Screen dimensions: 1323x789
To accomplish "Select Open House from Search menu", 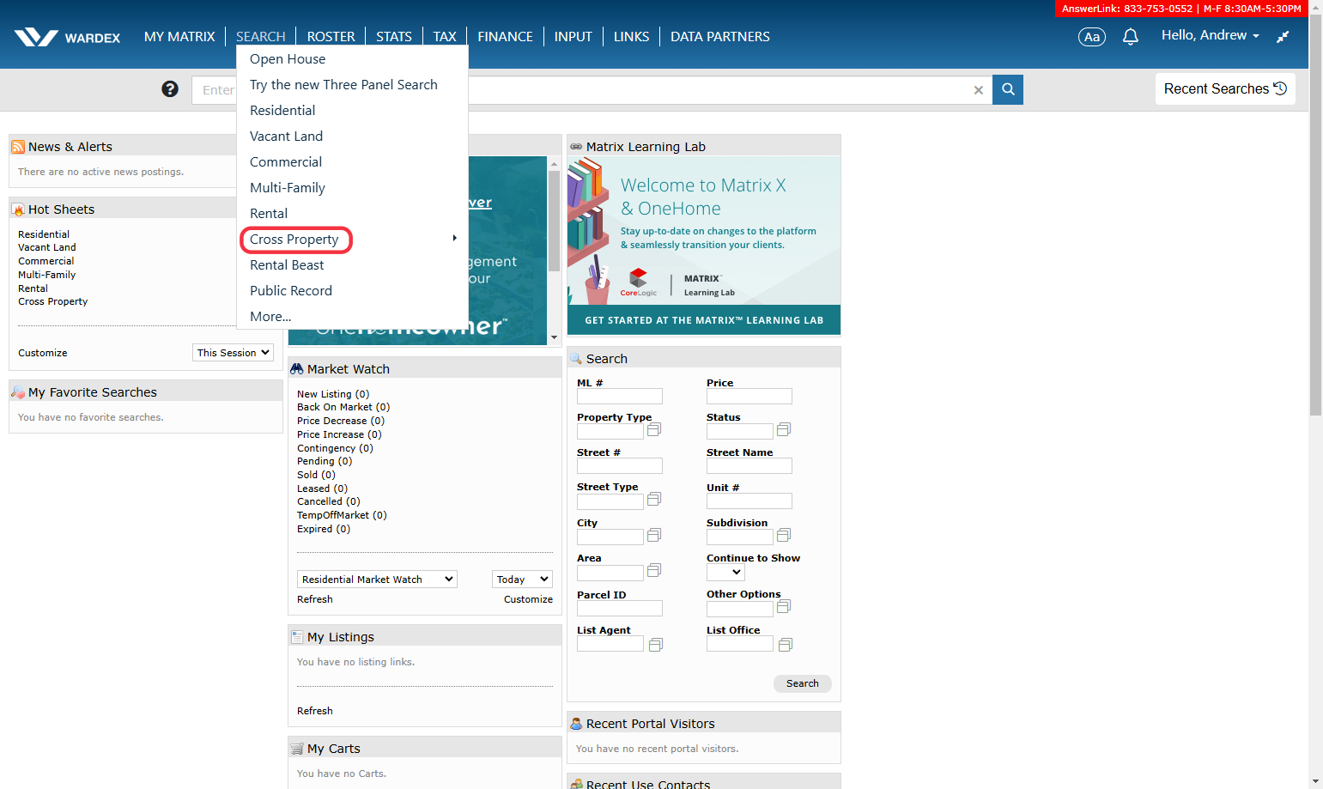I will coord(288,59).
